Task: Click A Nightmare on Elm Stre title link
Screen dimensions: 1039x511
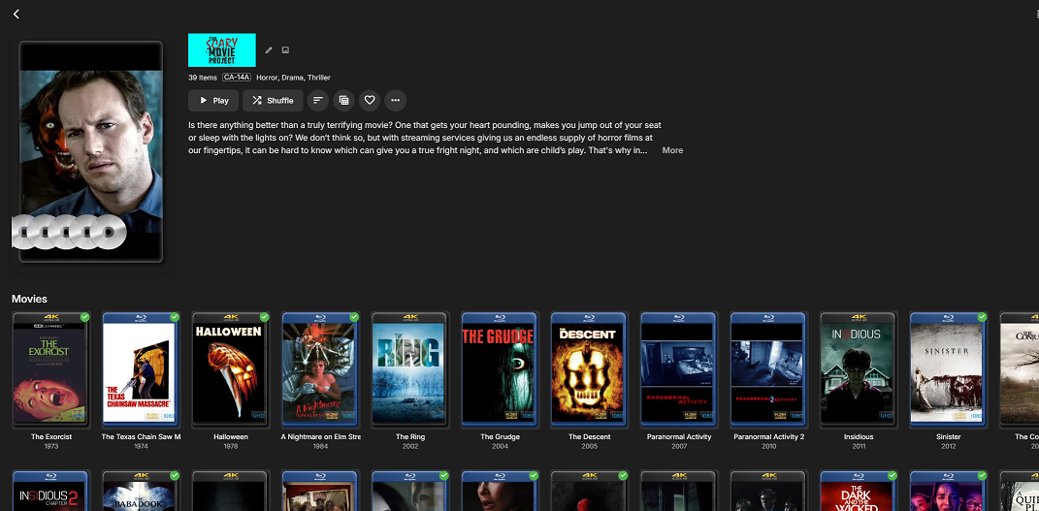Action: pyautogui.click(x=321, y=437)
